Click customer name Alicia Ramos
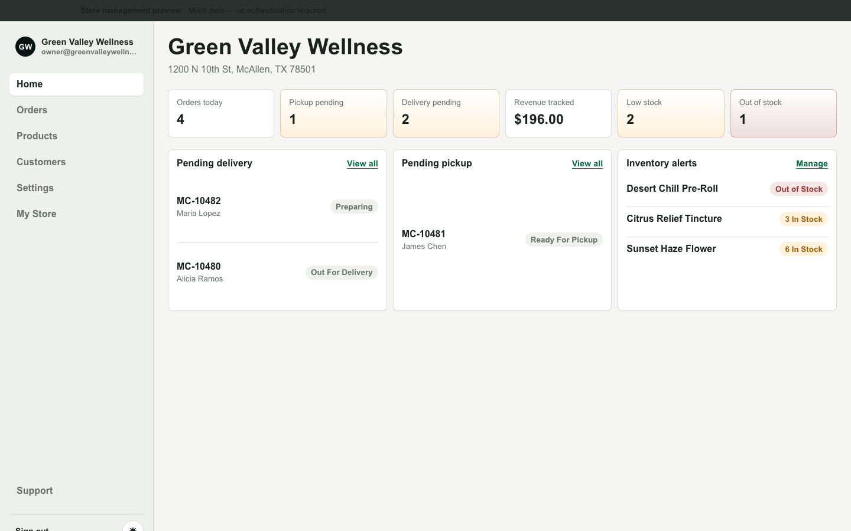851x531 pixels. click(200, 279)
